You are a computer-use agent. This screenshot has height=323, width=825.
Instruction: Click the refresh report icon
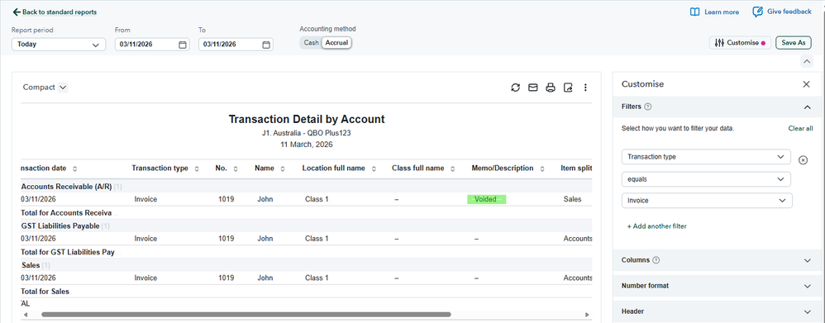pos(515,88)
